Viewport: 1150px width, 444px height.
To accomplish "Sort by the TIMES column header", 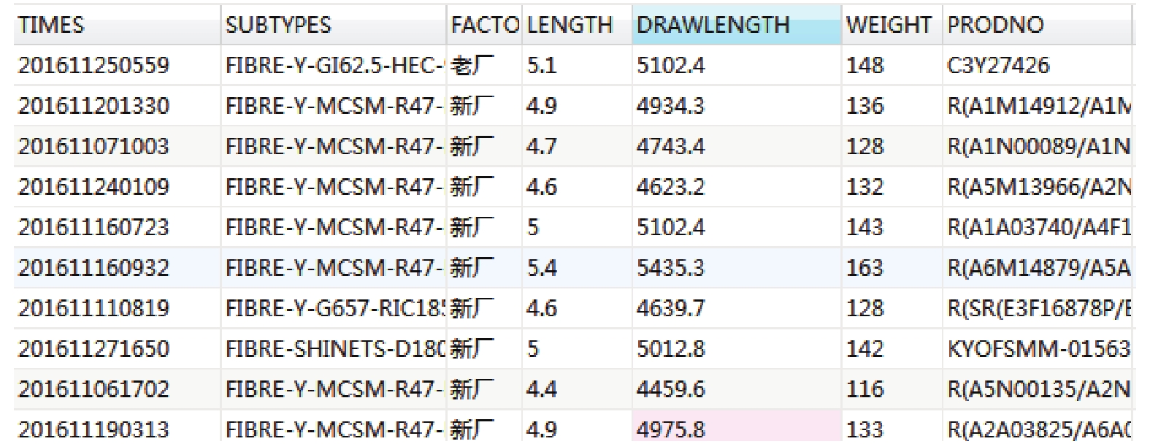I will (117, 25).
